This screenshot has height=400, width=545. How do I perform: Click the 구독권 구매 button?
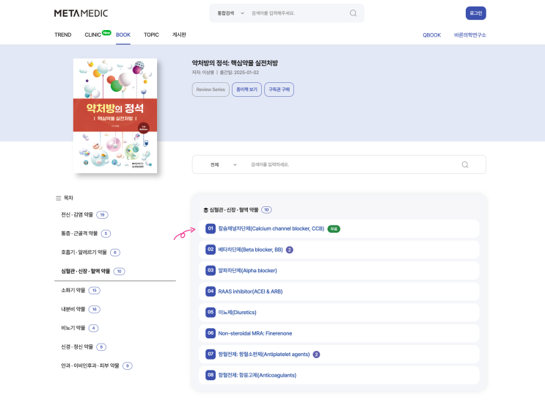(279, 90)
